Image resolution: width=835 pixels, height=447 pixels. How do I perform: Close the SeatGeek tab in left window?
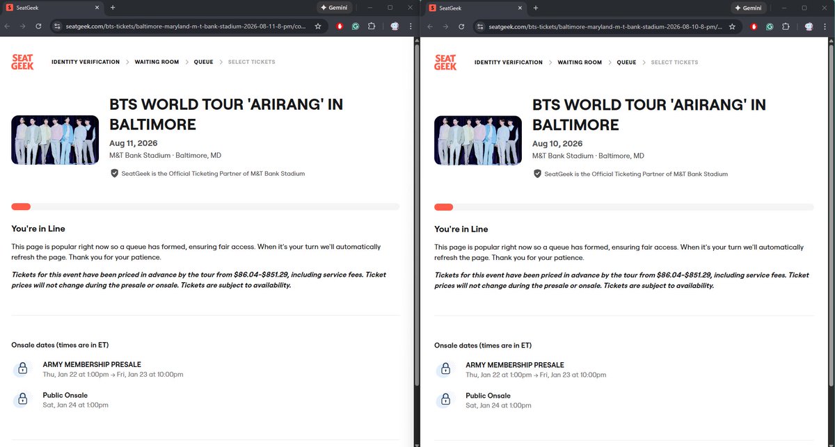pyautogui.click(x=97, y=8)
